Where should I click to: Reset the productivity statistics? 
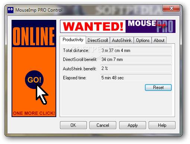(x=158, y=88)
